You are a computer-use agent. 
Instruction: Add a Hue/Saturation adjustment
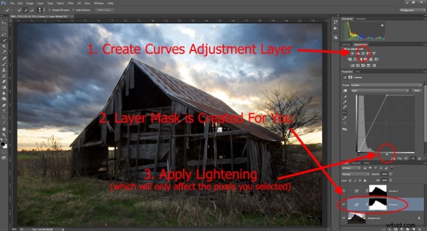tap(350, 59)
